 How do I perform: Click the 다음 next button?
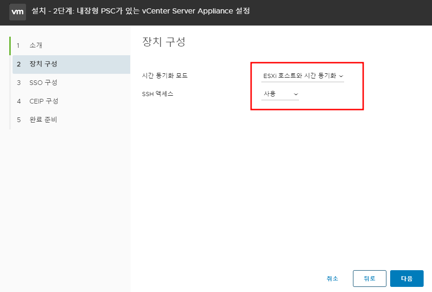(406, 279)
